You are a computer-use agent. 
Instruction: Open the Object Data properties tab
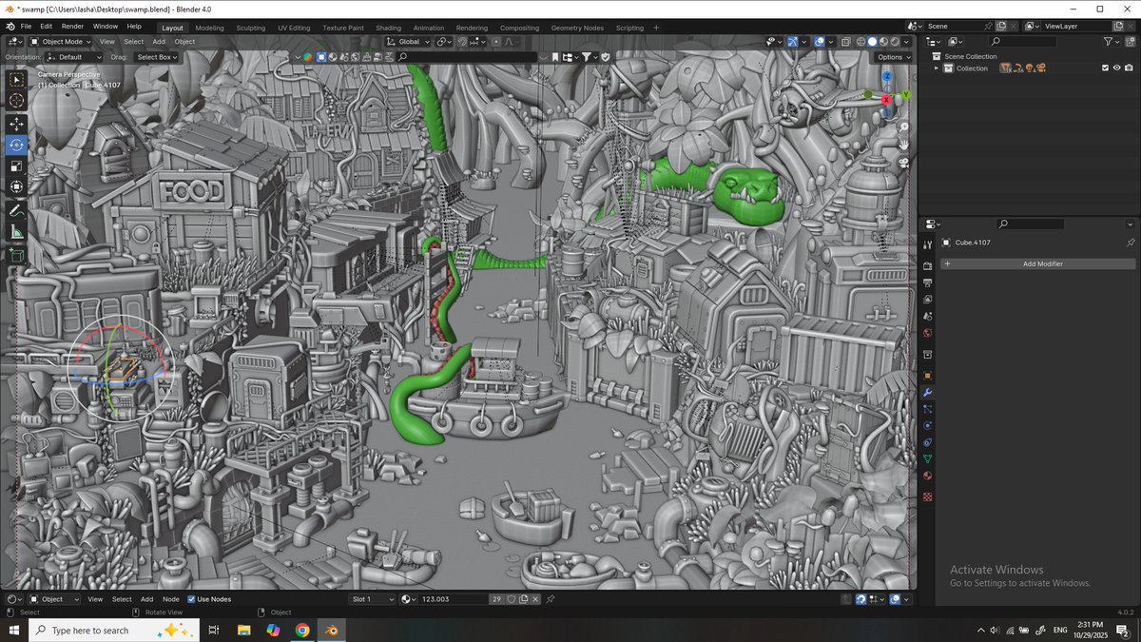tap(928, 459)
